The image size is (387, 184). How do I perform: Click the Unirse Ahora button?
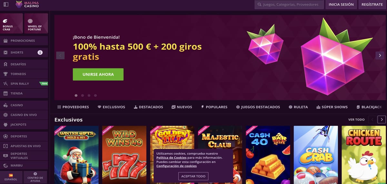98,74
